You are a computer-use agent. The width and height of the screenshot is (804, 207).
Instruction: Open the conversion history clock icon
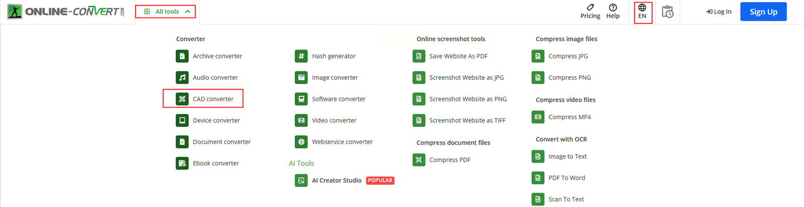click(668, 12)
